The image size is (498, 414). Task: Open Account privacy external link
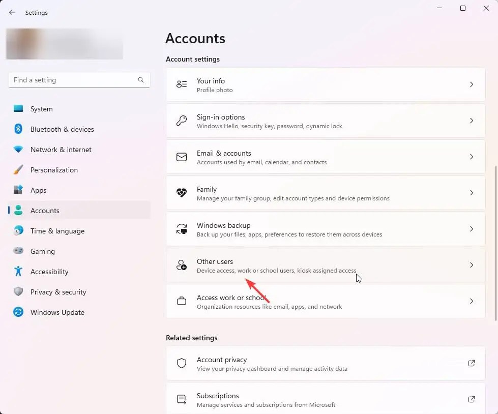[472, 363]
